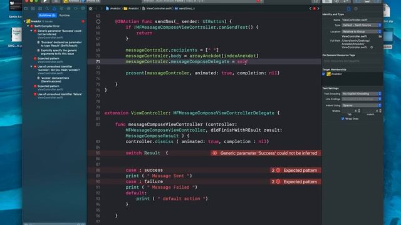Open the Debug navigator icon

[x=68, y=8]
